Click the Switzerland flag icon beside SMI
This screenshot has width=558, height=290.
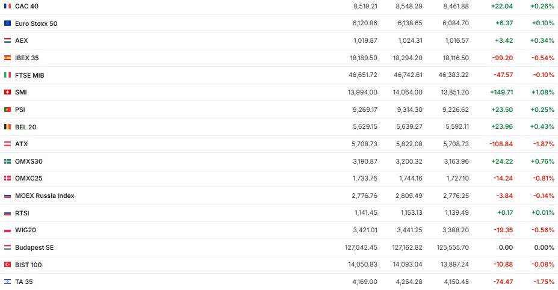(7, 92)
